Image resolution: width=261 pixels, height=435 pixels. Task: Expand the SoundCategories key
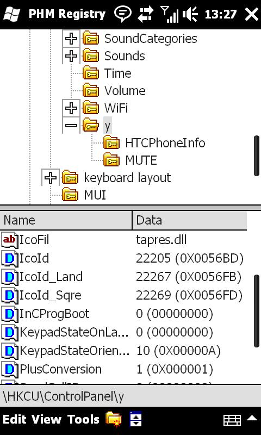71,39
